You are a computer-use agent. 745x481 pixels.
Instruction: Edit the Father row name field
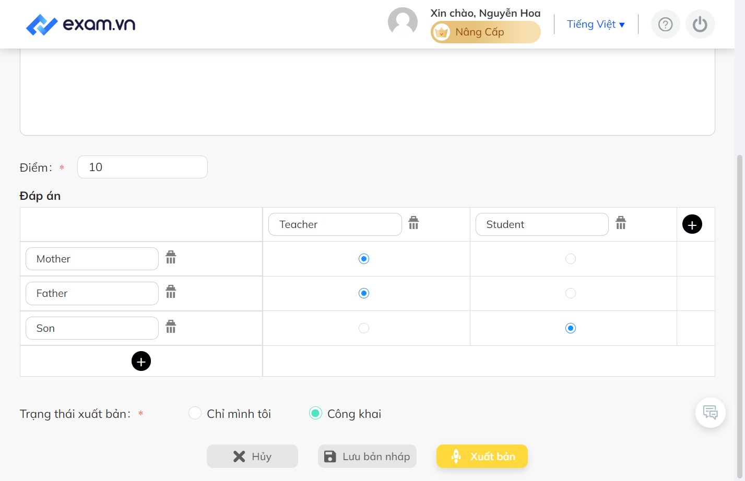(x=92, y=293)
